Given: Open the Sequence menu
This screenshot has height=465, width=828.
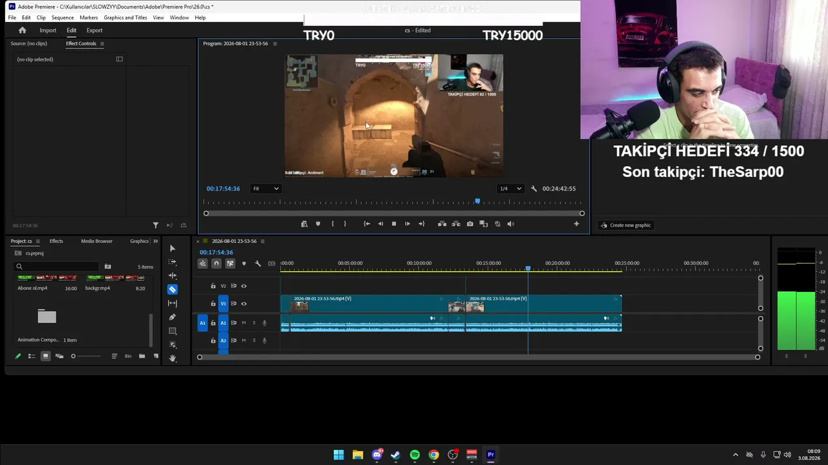Looking at the screenshot, I should 63,17.
